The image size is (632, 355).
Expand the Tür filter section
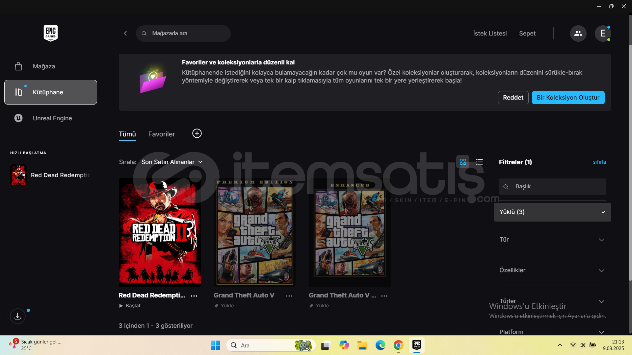coord(552,240)
